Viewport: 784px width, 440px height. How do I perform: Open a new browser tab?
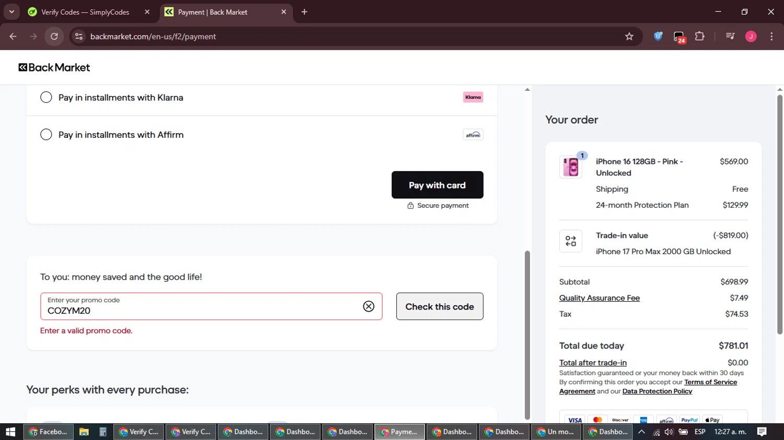point(305,12)
